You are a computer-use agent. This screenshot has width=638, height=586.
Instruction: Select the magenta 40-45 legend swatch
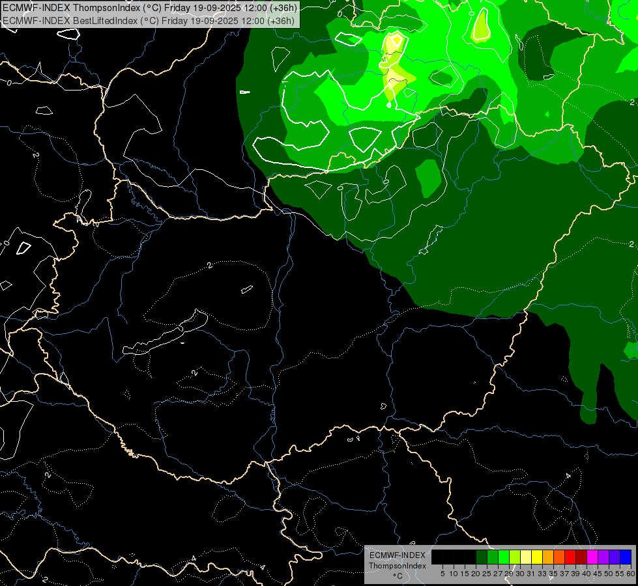pos(592,557)
